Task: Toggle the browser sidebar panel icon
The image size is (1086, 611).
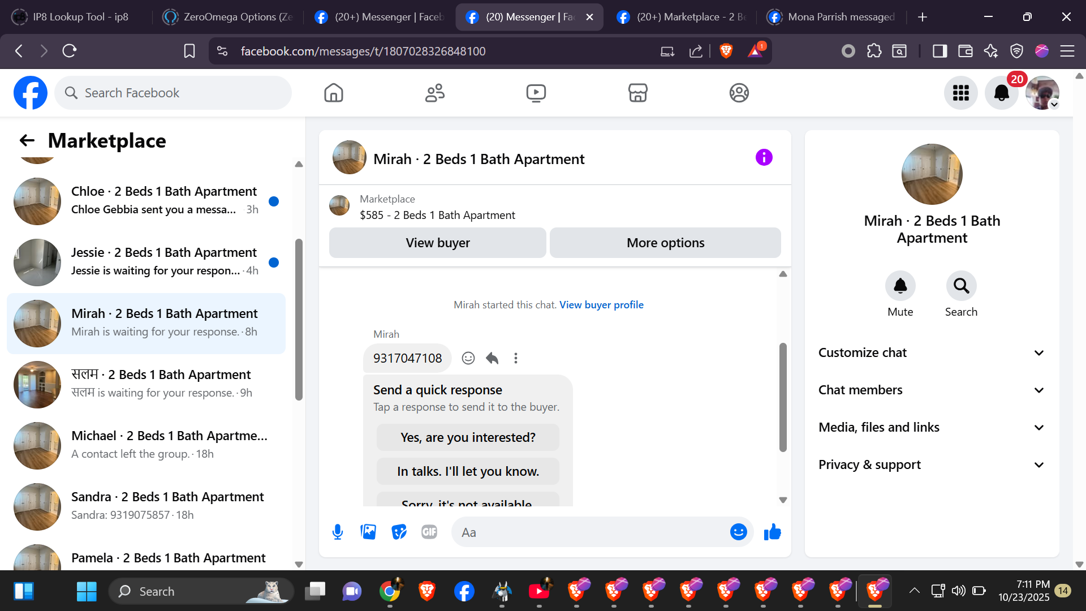Action: point(940,51)
